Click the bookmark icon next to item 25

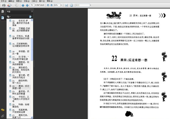click(10, 104)
